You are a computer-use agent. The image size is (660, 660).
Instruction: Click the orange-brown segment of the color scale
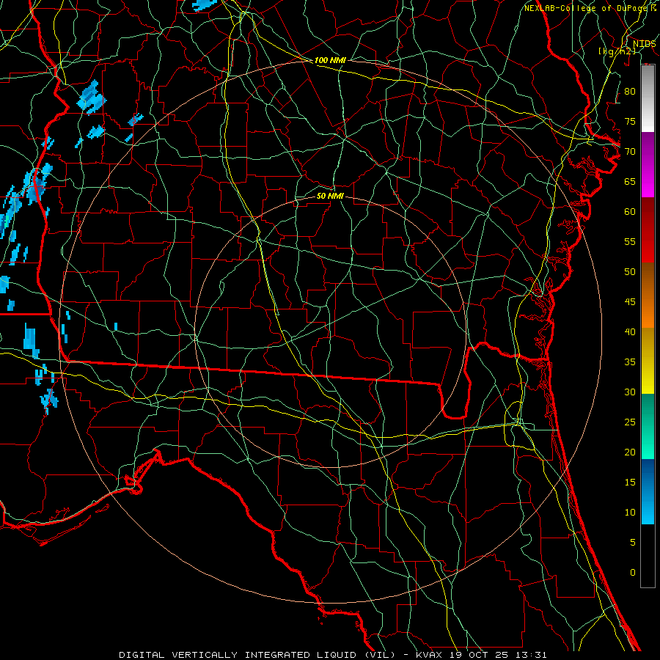[x=648, y=295]
